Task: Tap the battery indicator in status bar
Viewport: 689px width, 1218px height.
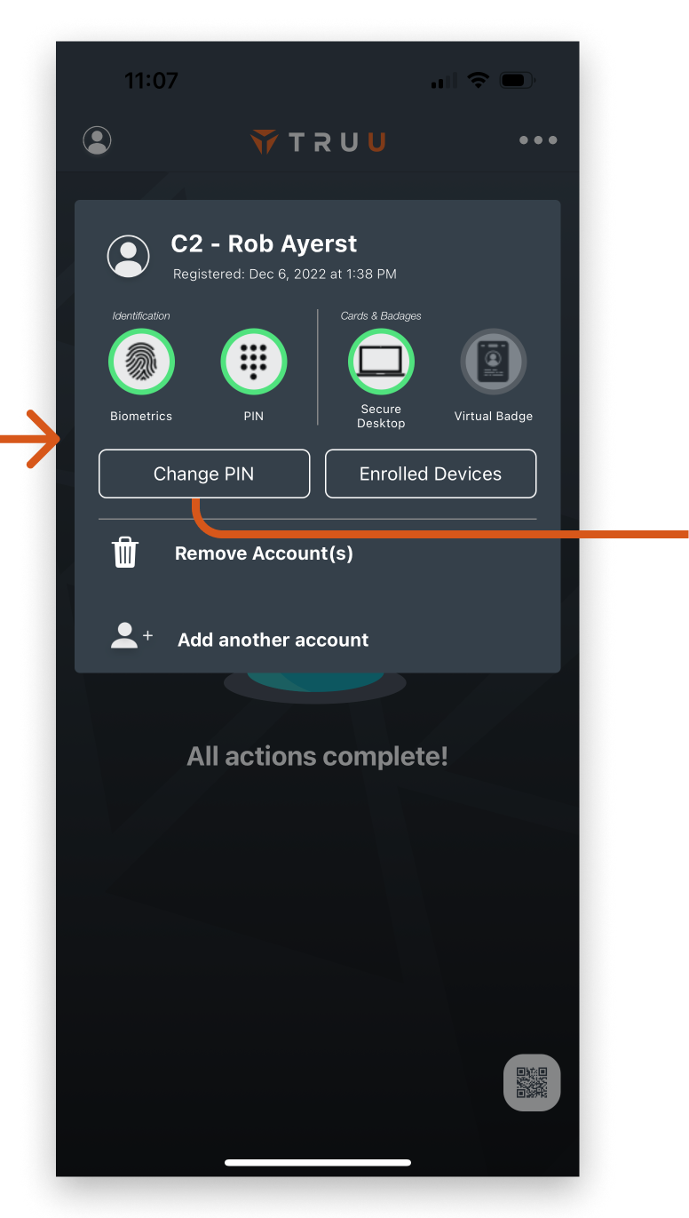Action: coord(516,81)
